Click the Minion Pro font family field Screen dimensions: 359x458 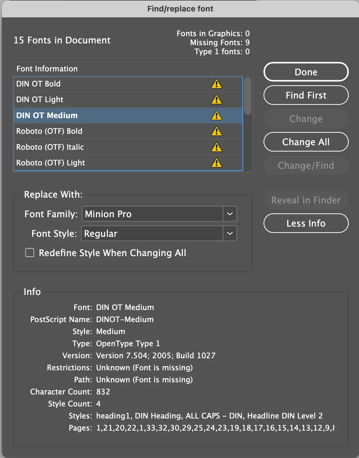pyautogui.click(x=152, y=214)
